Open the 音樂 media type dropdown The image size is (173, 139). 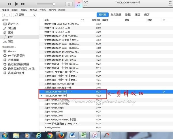(25, 15)
